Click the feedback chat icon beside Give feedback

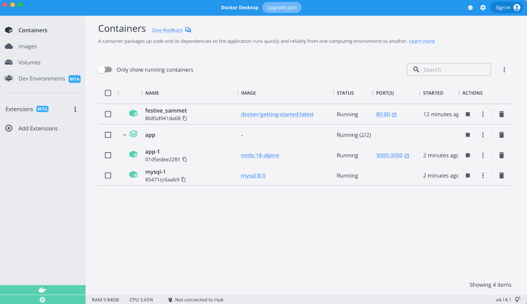pos(188,30)
